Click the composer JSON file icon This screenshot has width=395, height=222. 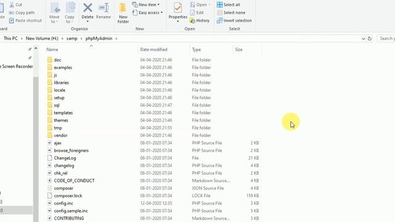point(49,188)
